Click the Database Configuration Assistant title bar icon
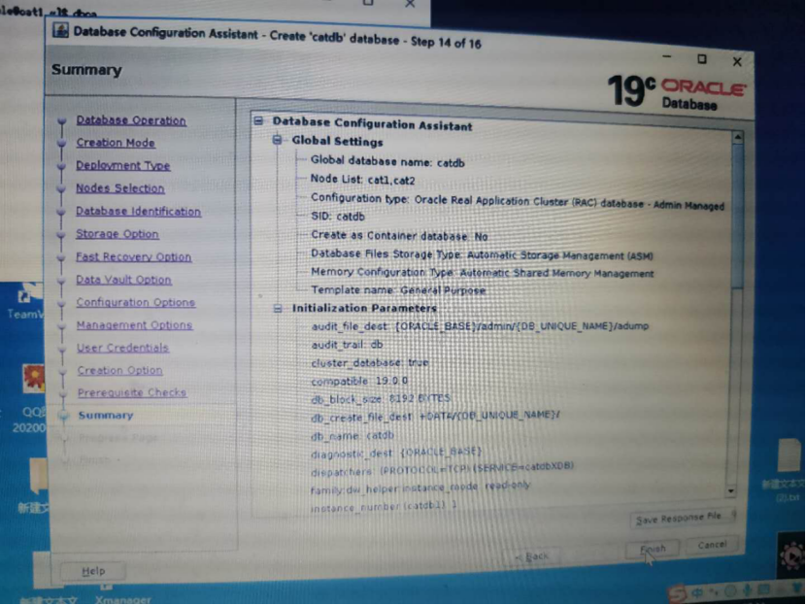The width and height of the screenshot is (806, 605). click(x=60, y=30)
